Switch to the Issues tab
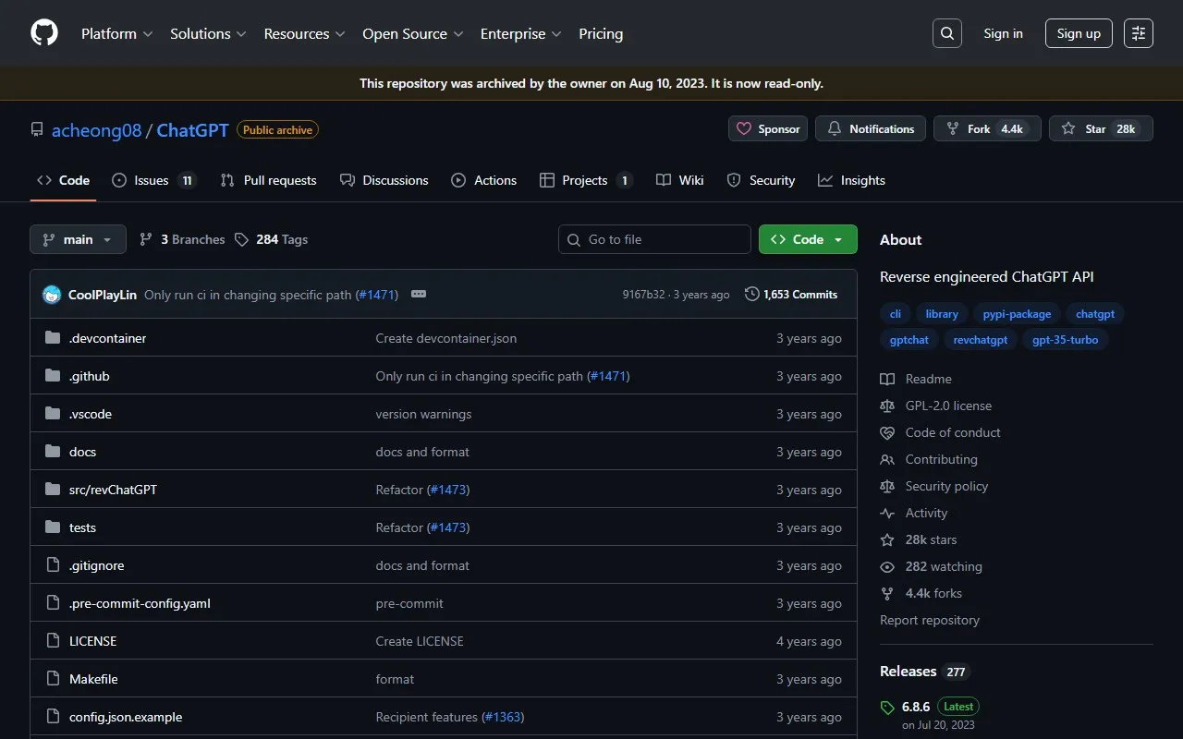The width and height of the screenshot is (1183, 739). [153, 180]
